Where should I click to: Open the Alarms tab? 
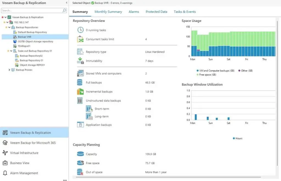click(x=134, y=12)
